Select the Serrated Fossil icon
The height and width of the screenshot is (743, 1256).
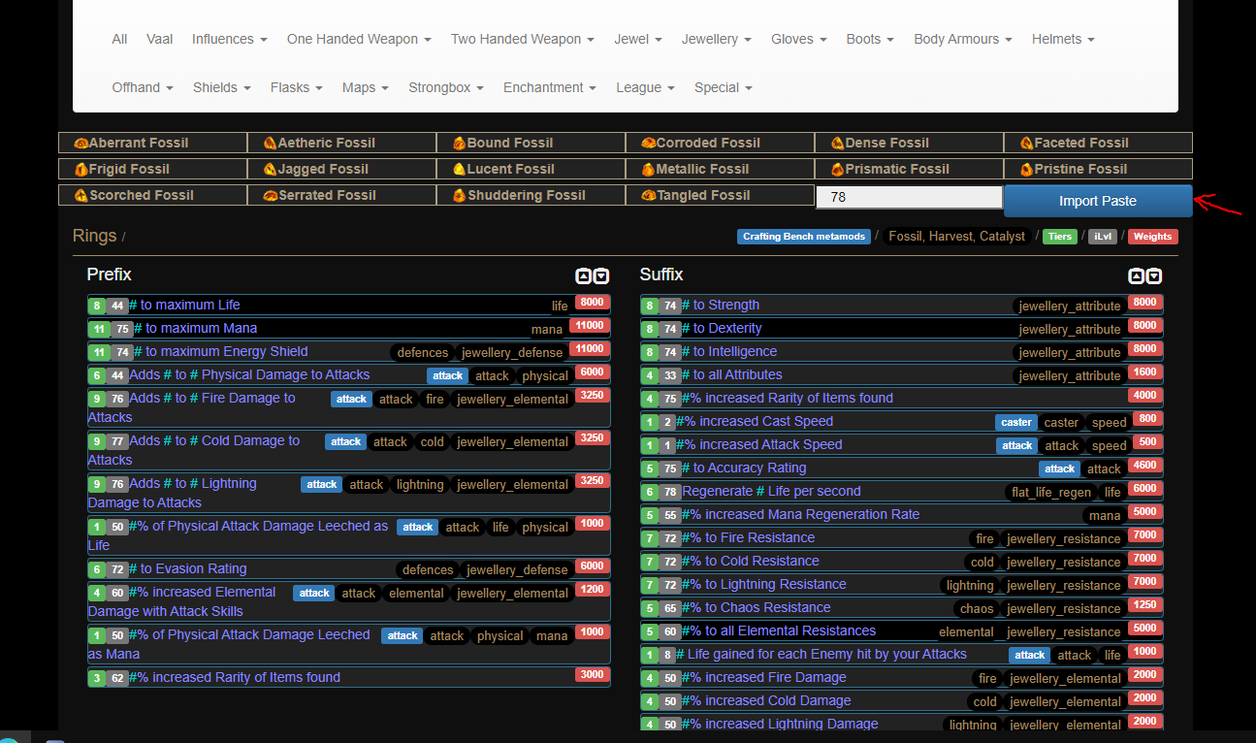point(271,196)
